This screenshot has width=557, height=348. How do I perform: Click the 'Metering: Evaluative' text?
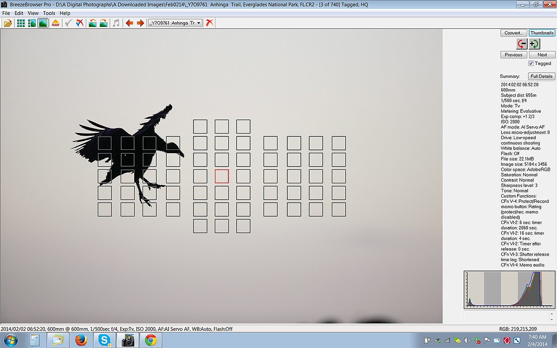(521, 111)
